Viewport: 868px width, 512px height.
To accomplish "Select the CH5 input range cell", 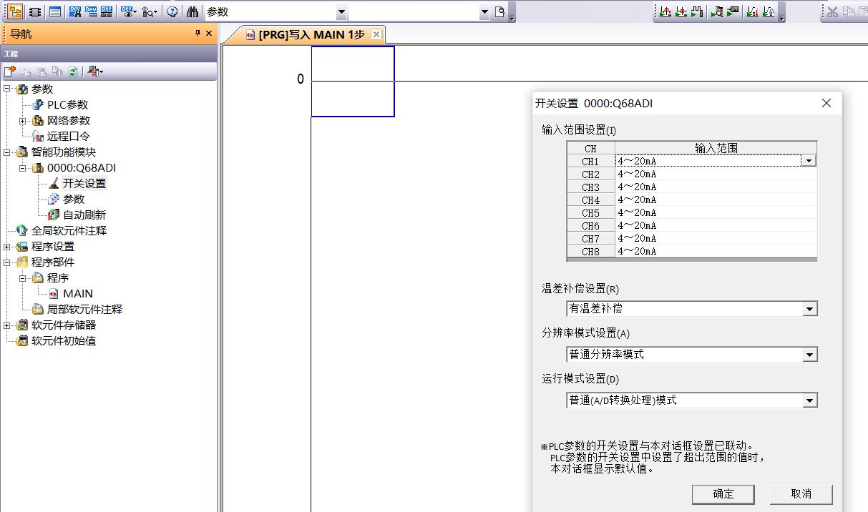I will tap(715, 212).
